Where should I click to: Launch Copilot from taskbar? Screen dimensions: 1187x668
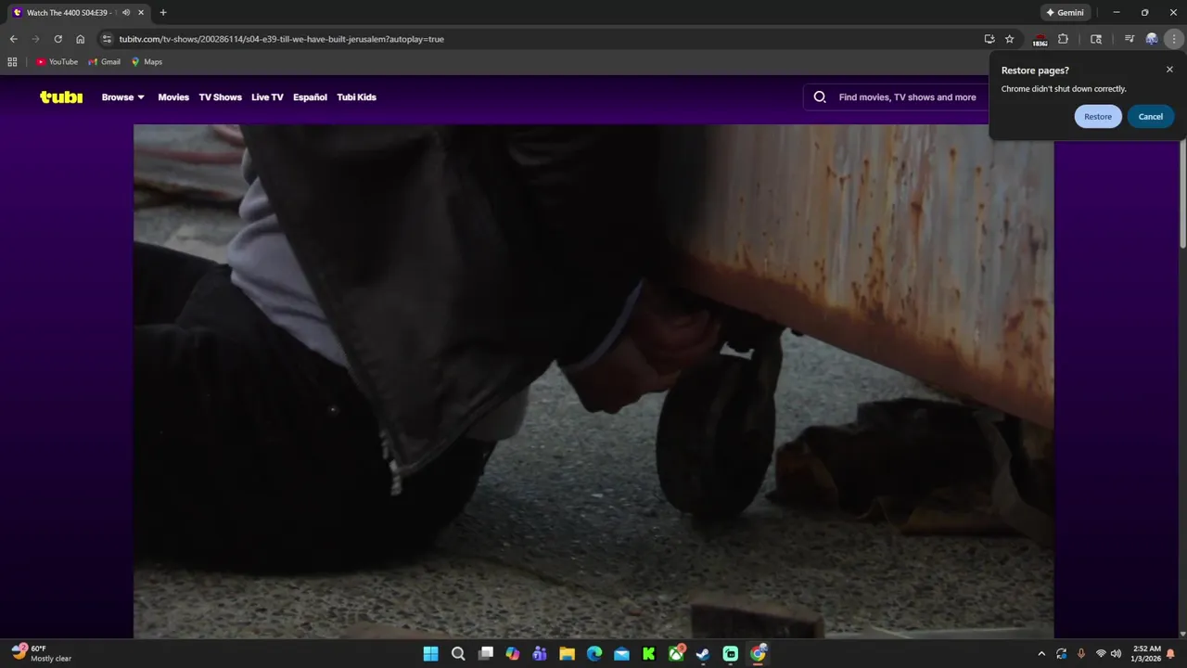point(513,654)
